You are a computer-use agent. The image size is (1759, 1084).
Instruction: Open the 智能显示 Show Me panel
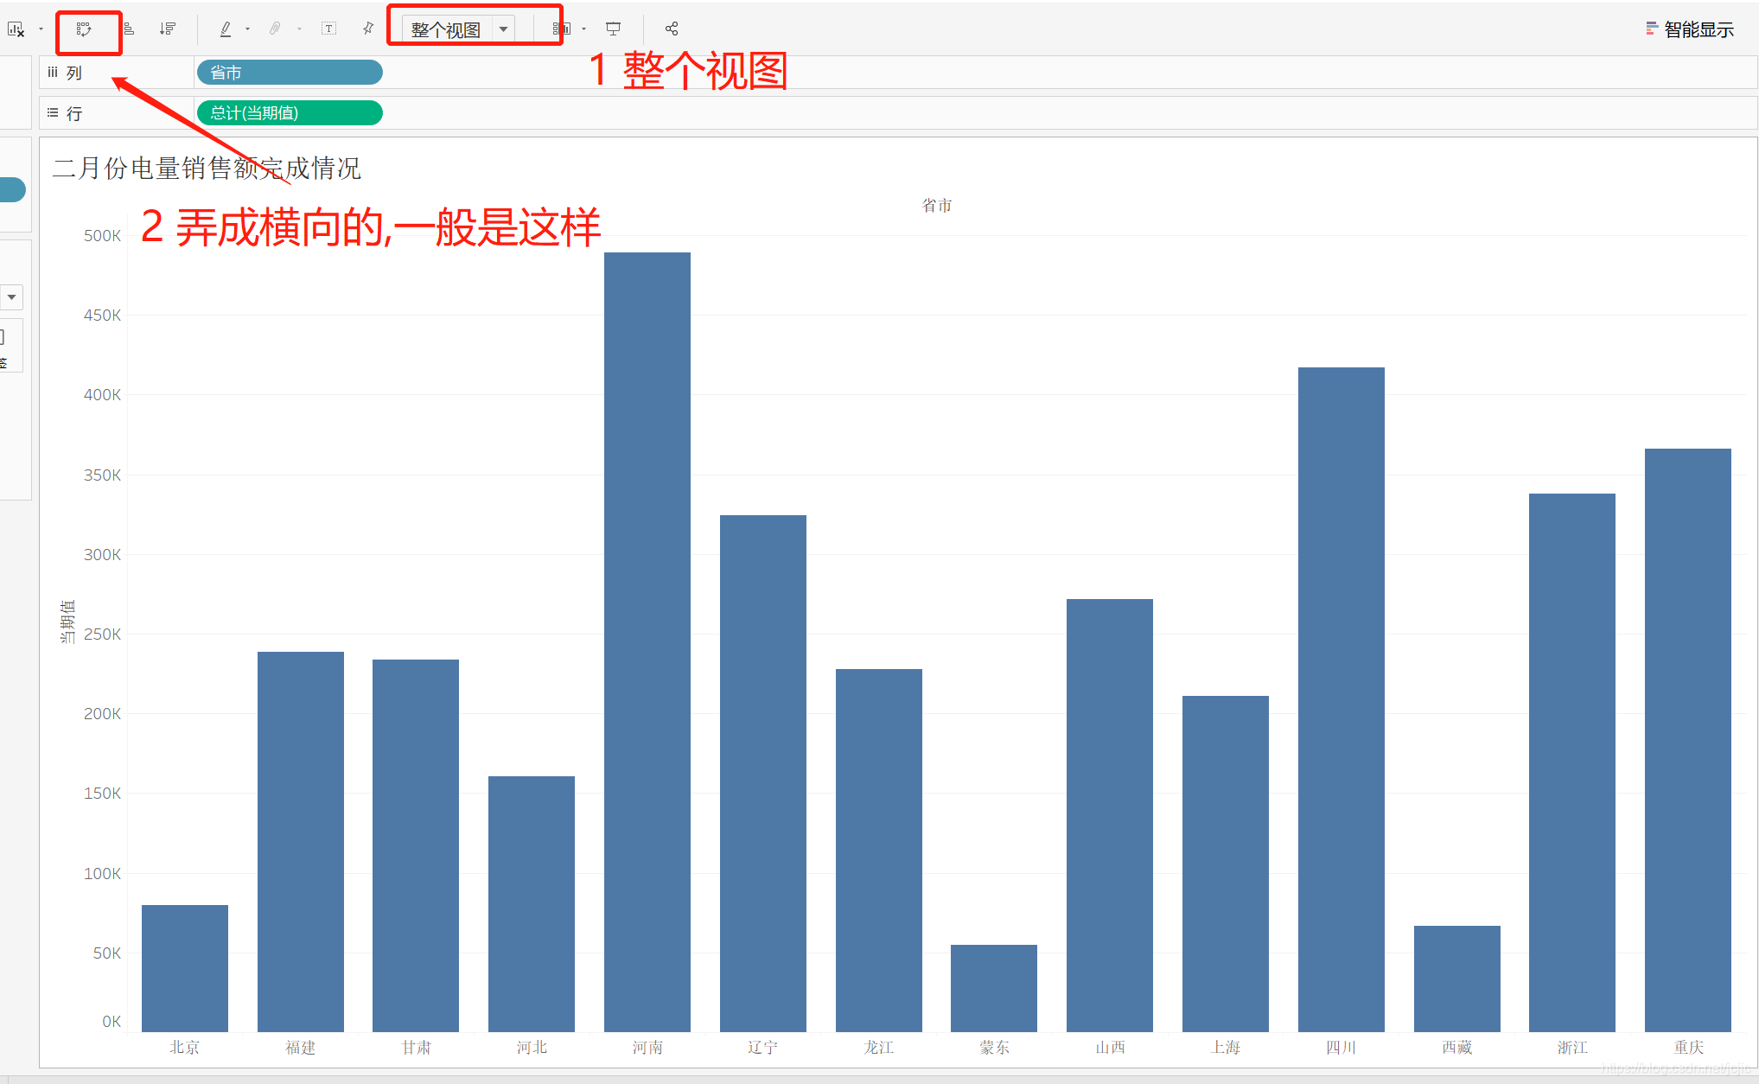pos(1690,29)
